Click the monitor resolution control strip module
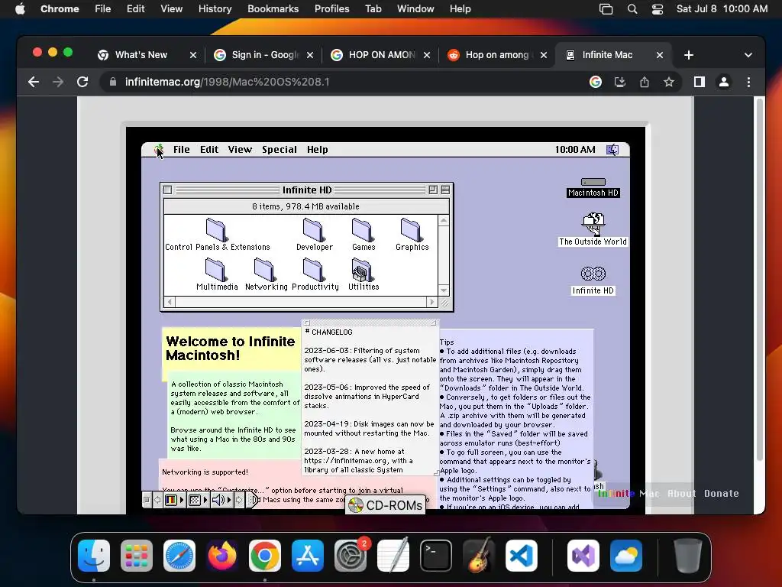The image size is (782, 587). tap(195, 500)
